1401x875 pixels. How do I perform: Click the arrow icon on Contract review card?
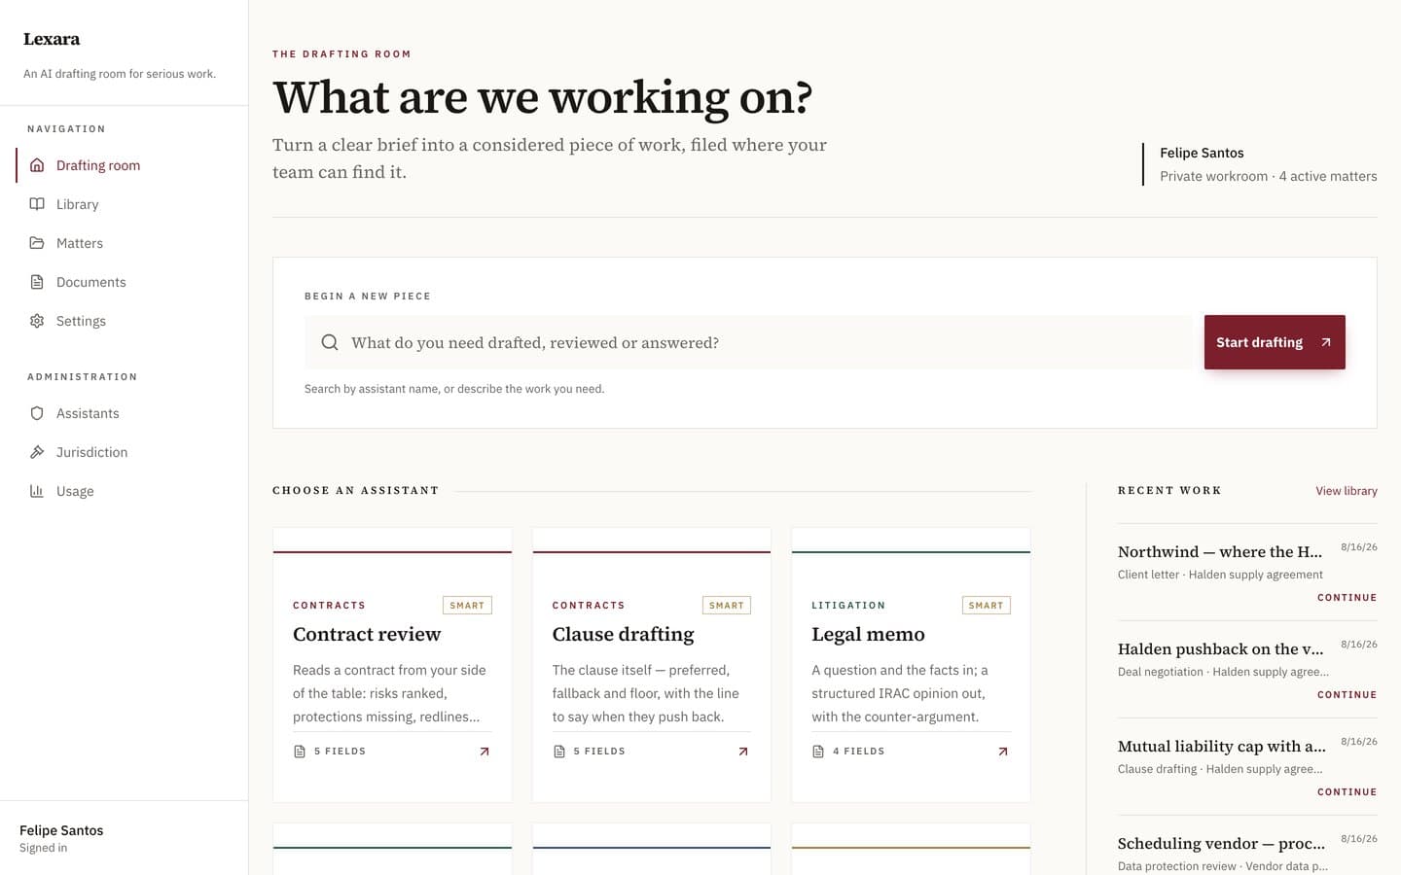click(485, 752)
